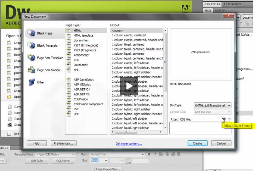Click the Edit Rule button
255x171 pixels.
tap(37, 161)
